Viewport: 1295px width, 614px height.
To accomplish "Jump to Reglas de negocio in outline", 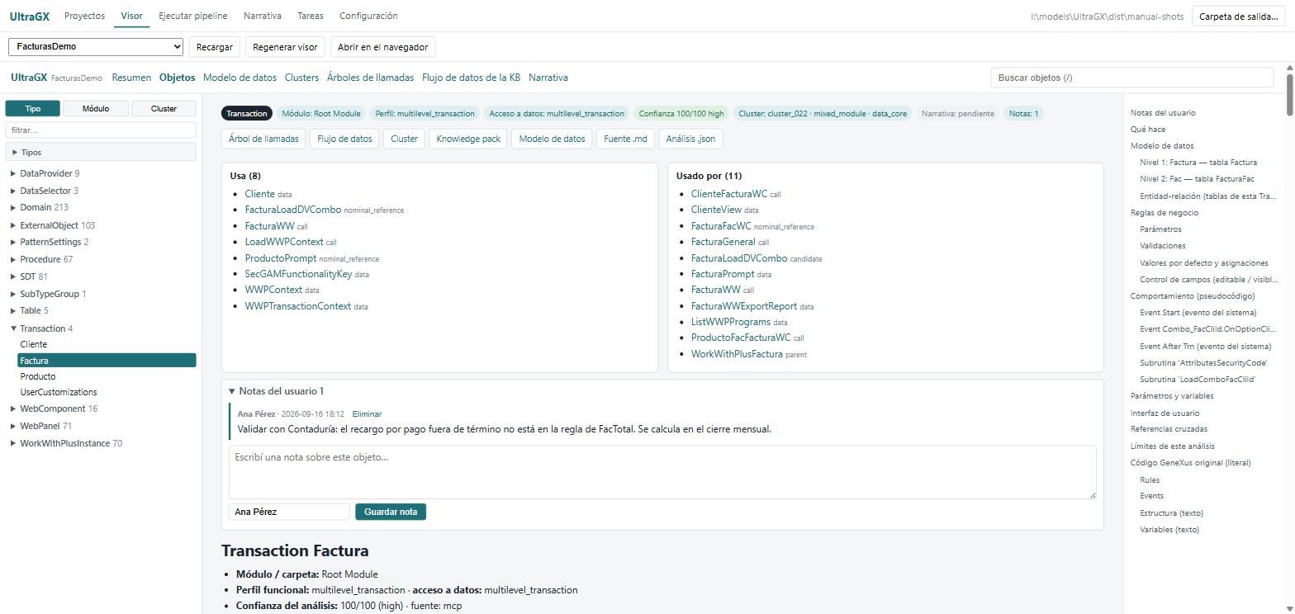I will click(1165, 213).
